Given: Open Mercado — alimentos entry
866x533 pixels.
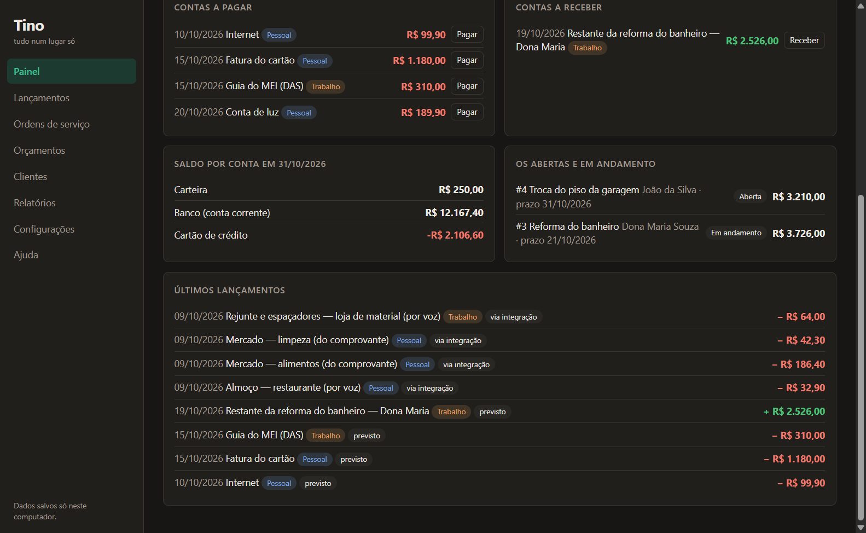Looking at the screenshot, I should tap(499, 364).
